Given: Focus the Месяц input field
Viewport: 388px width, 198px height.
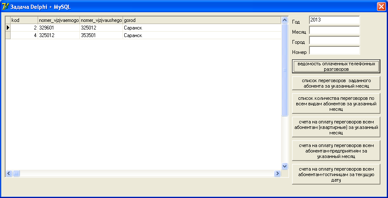Looking at the screenshot, I should click(334, 30).
